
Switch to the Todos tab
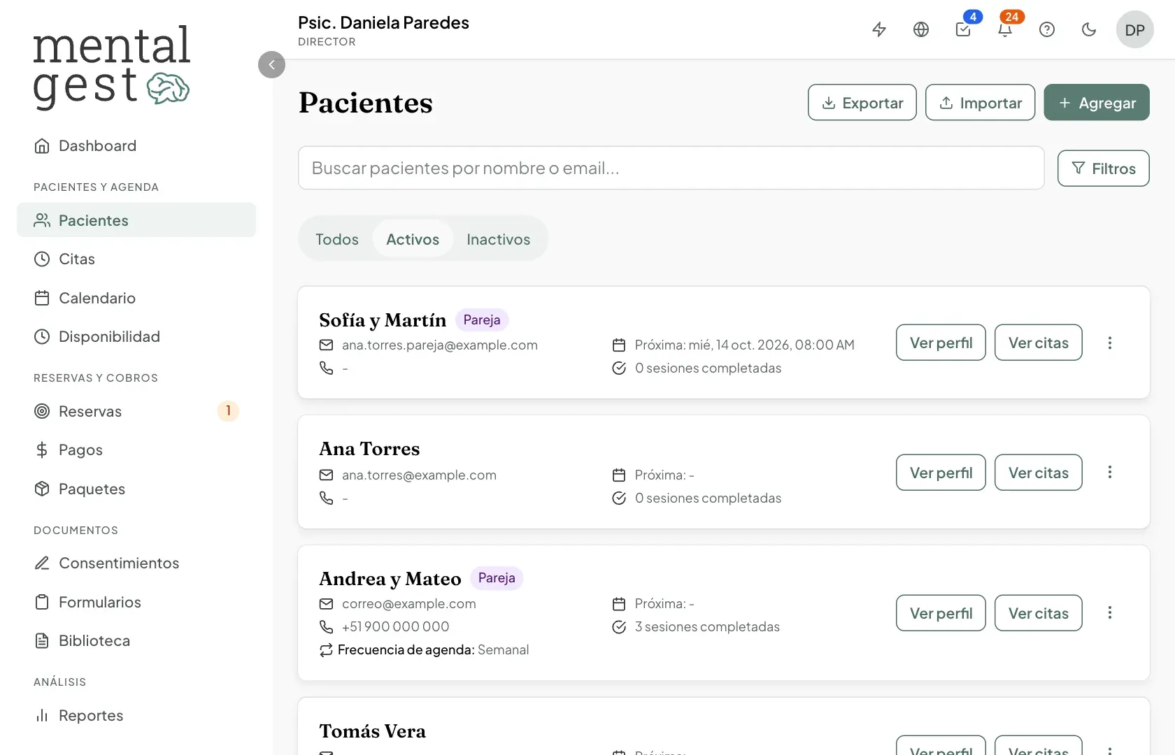coord(337,239)
